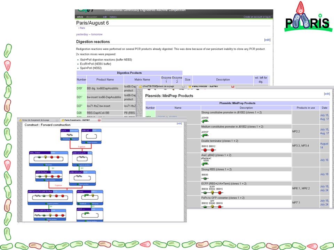This screenshot has height=250, width=334.
Task: Click 'AraC pBAD (clones 1 + 2)' description
Action: point(216,155)
